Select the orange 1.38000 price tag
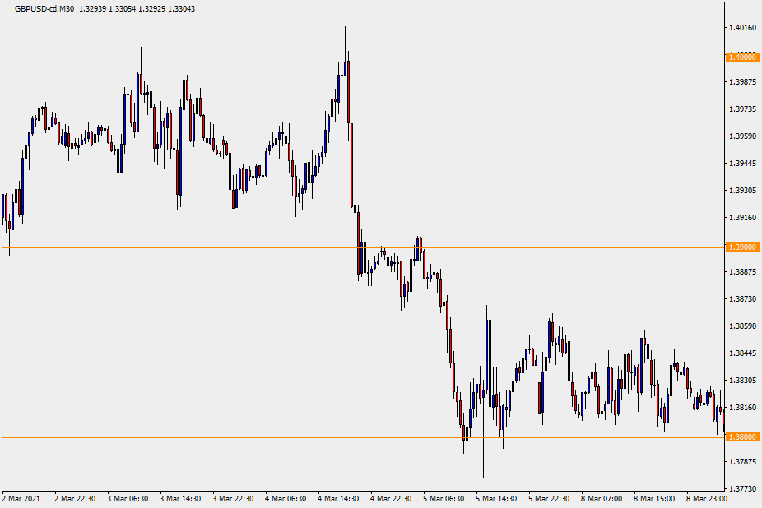 [x=741, y=436]
